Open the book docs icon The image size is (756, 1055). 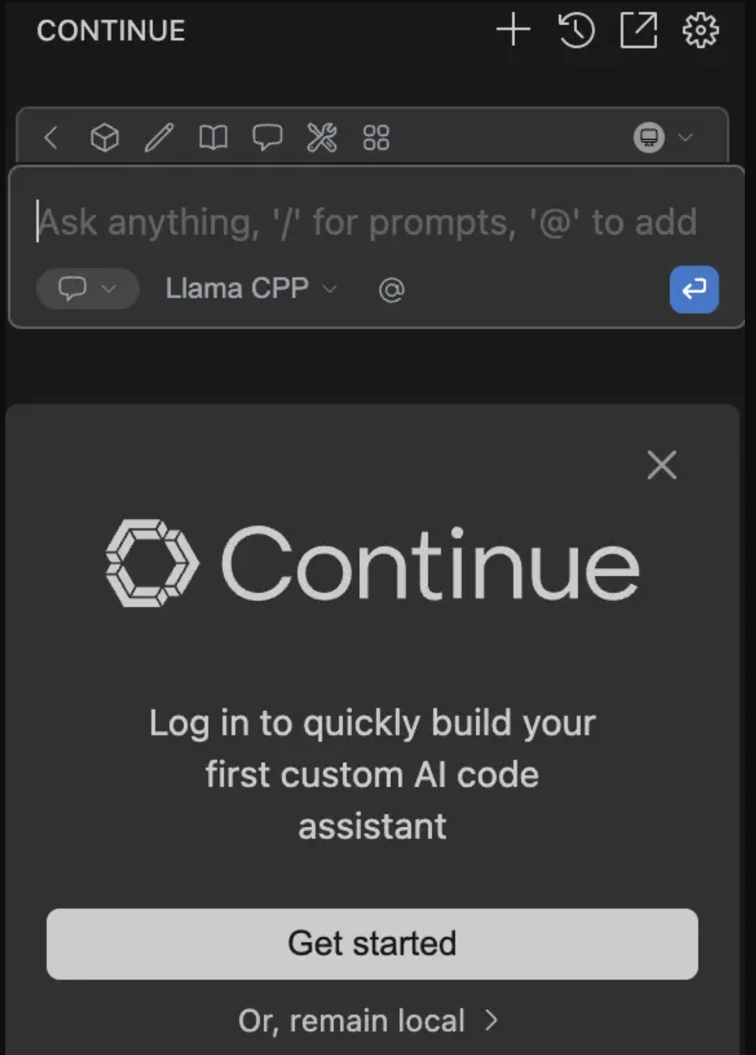(x=213, y=138)
